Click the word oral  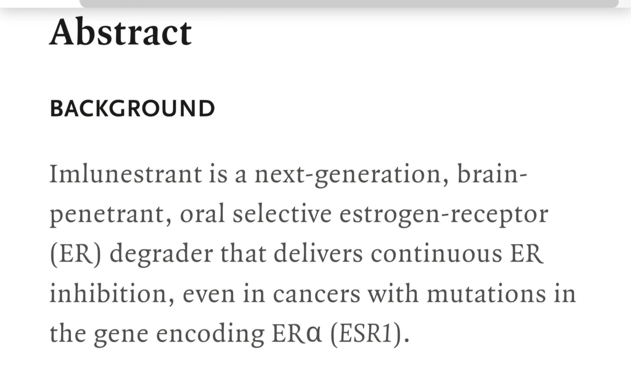pyautogui.click(x=202, y=214)
